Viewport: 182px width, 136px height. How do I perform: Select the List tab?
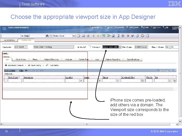pyautogui.click(x=7, y=59)
